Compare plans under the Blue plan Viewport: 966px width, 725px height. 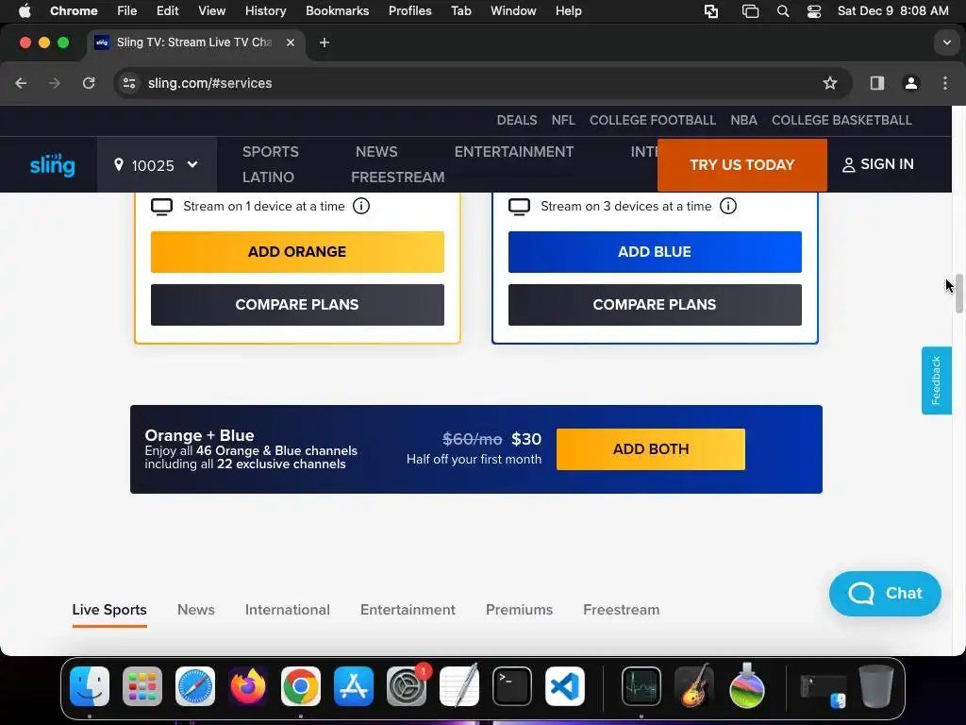click(655, 305)
